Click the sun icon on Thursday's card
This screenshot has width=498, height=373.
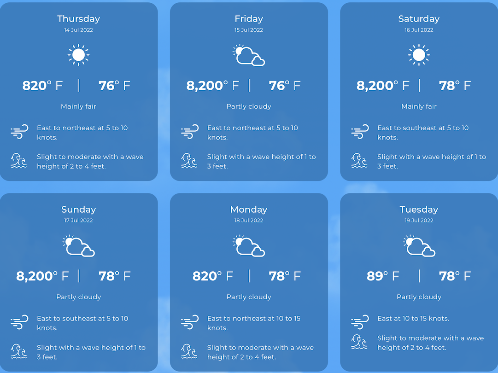pos(78,55)
